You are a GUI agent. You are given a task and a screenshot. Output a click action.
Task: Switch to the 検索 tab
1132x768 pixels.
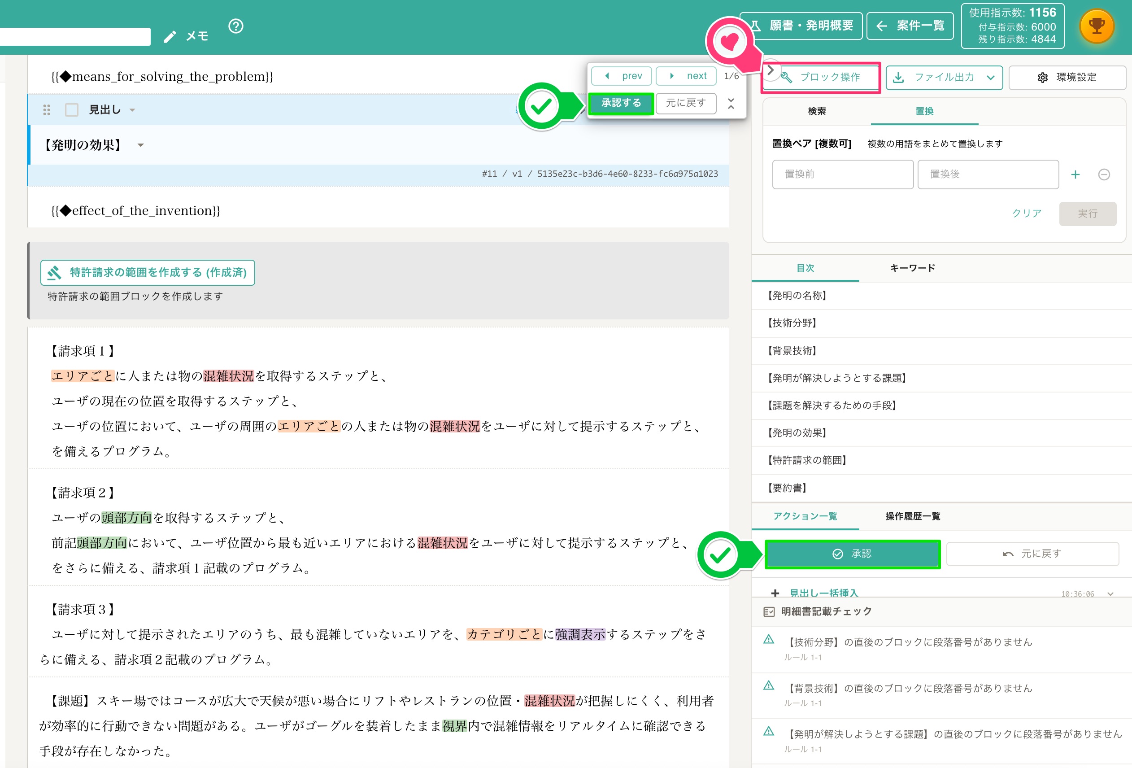(x=817, y=111)
